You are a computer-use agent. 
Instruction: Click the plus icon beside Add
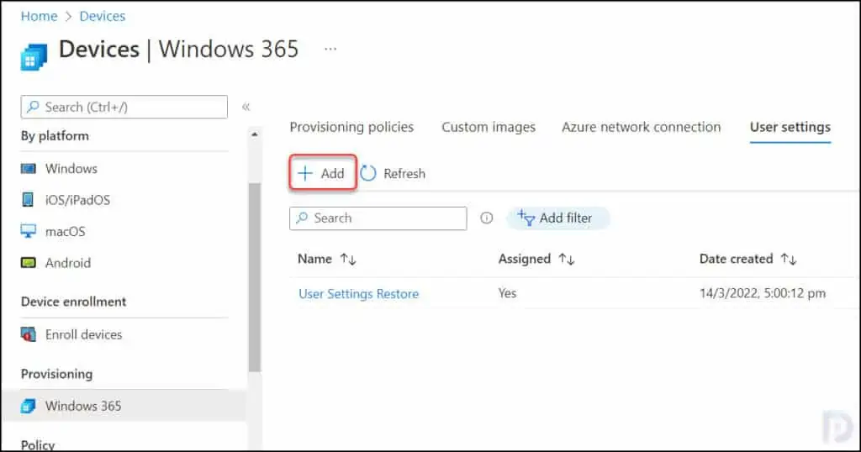[304, 173]
